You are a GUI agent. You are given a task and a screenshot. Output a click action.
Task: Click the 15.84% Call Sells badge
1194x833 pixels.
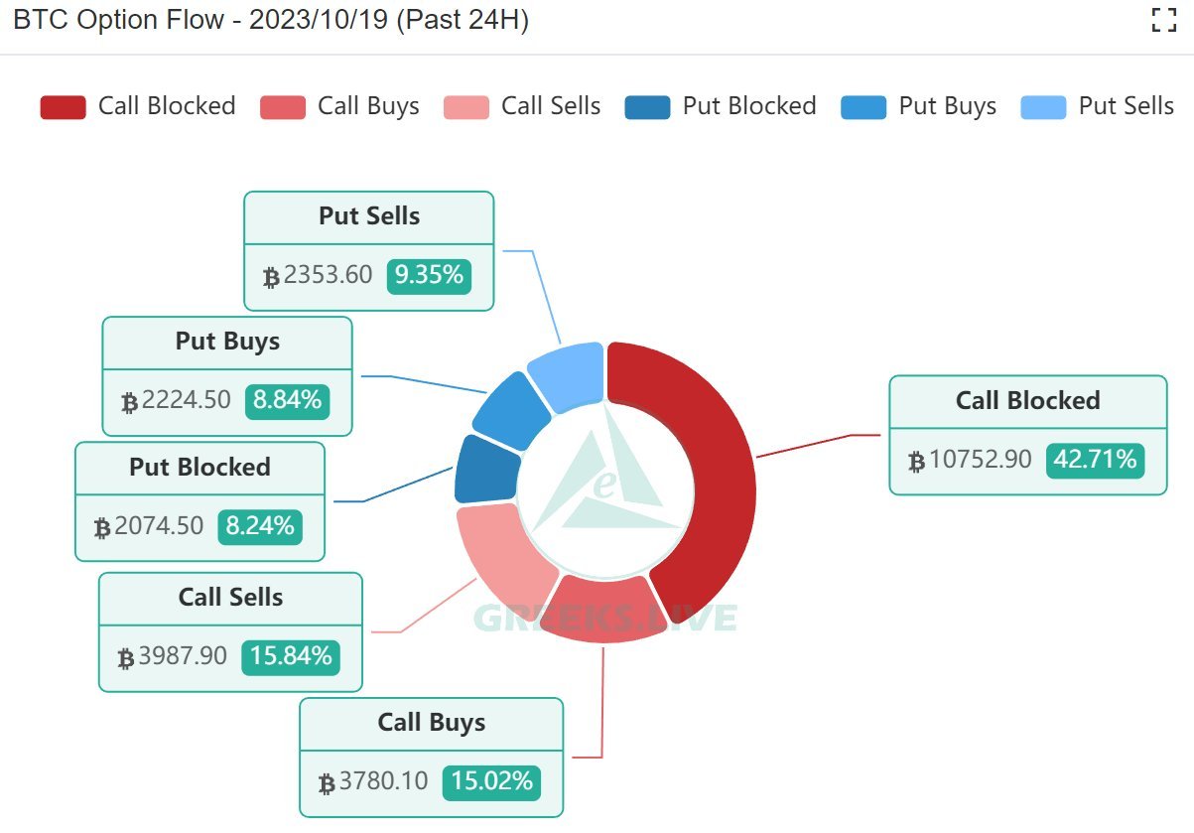291,656
